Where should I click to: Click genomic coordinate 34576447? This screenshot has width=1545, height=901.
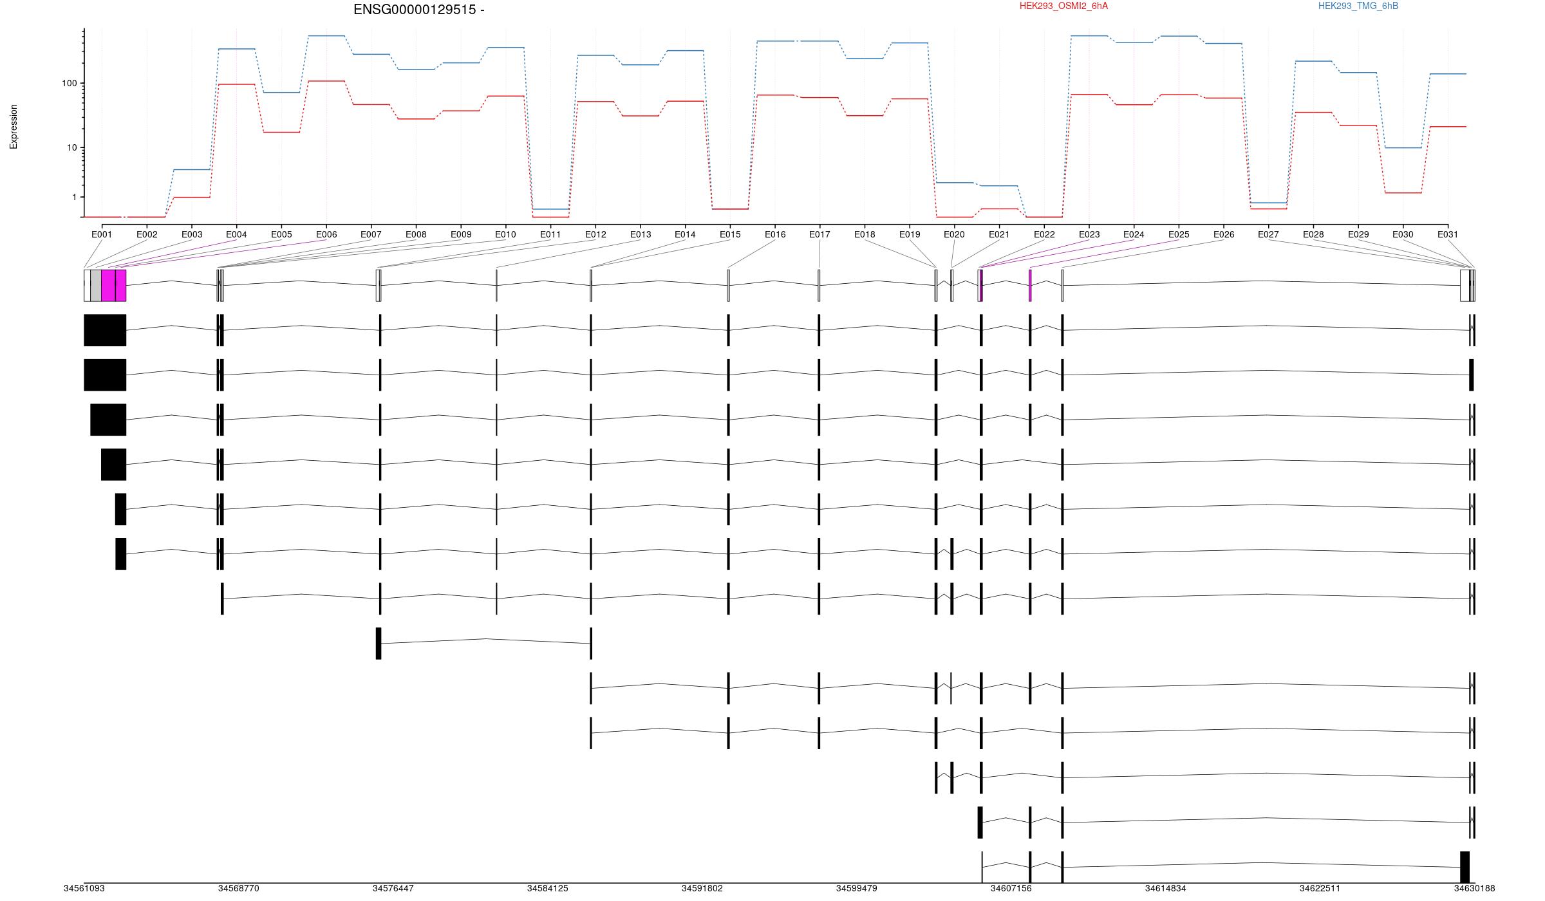point(393,888)
